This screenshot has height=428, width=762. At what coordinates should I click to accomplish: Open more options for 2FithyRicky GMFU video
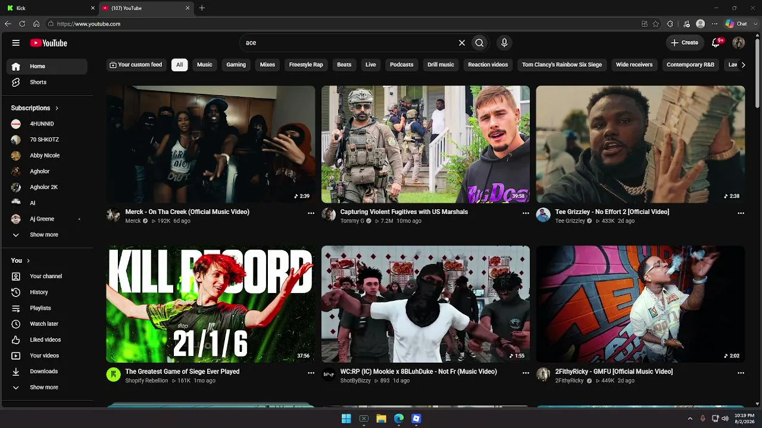click(741, 373)
